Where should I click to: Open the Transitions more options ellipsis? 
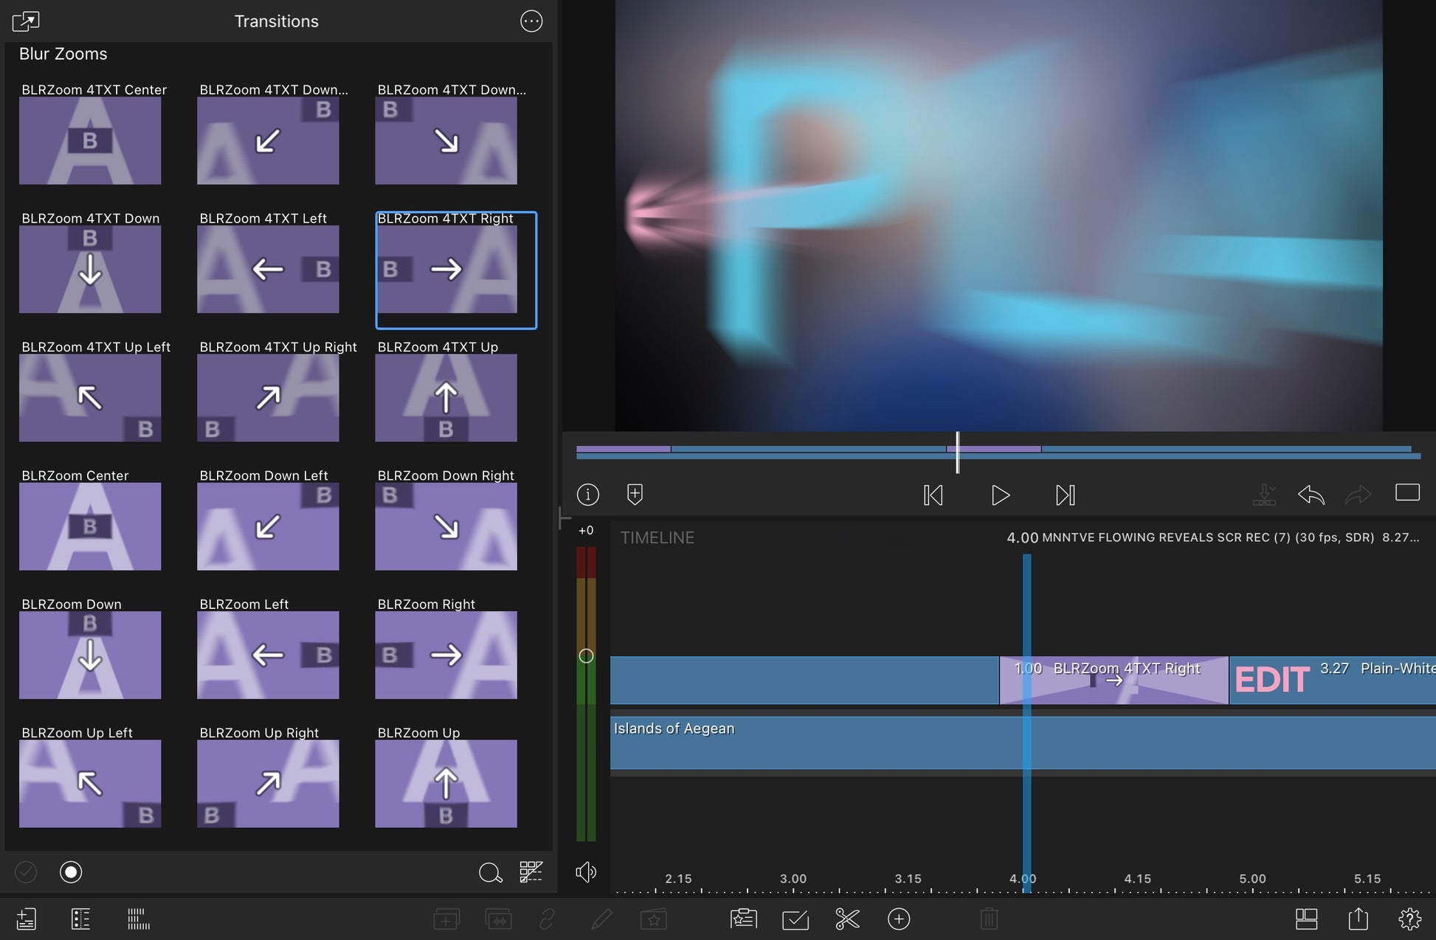click(x=531, y=21)
